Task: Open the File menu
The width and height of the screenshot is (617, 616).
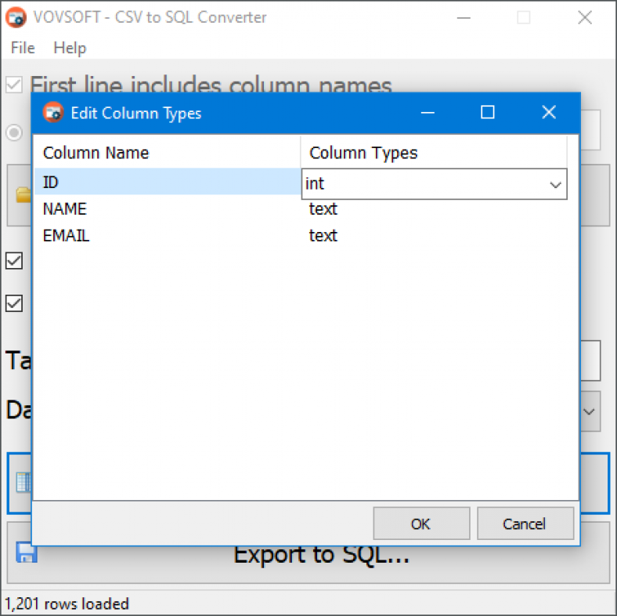Action: click(x=23, y=48)
